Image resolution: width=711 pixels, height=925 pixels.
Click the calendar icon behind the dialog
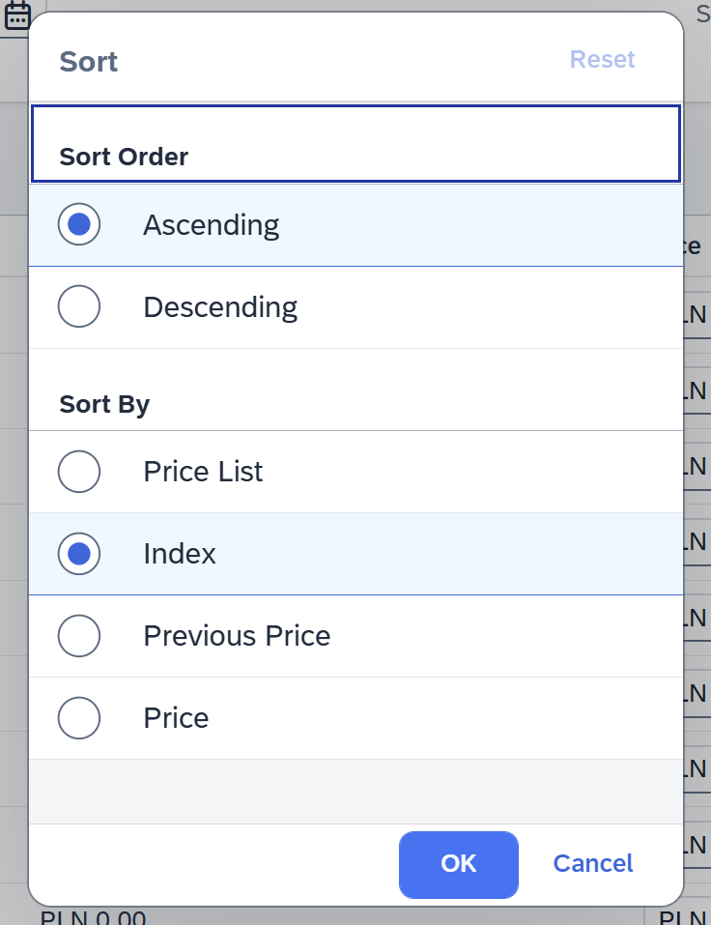click(17, 14)
